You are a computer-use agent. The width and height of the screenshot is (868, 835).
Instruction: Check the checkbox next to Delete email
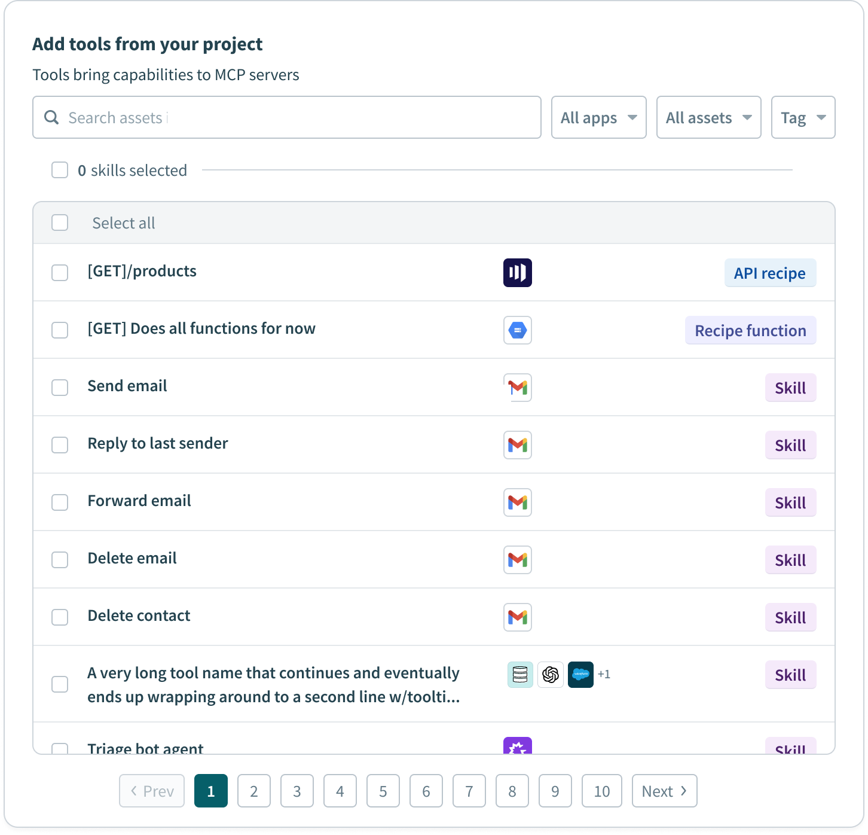click(60, 560)
